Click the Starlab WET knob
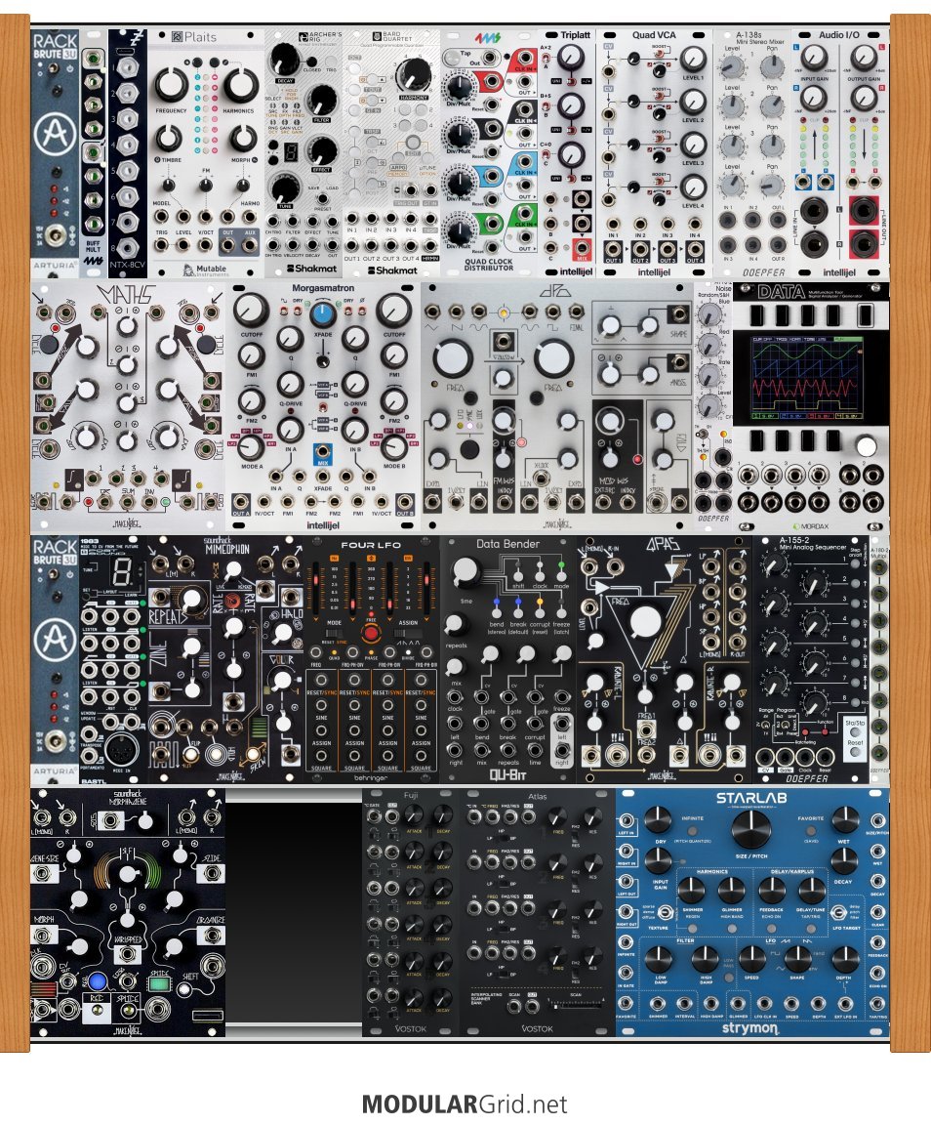Screen dimensions: 931x1125 [845, 819]
